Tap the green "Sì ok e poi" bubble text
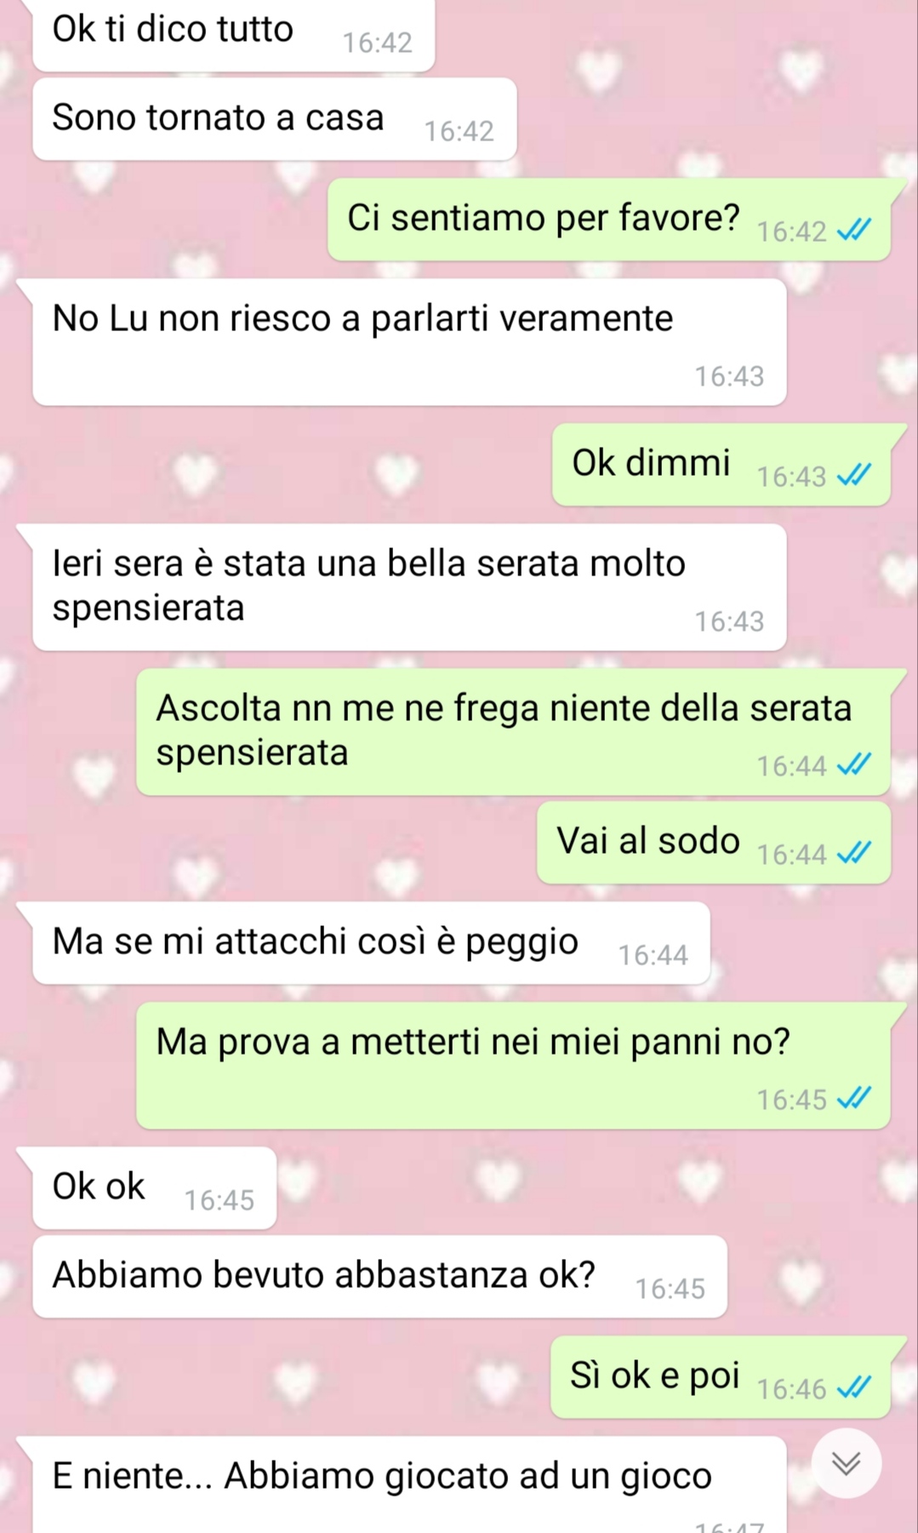918x1533 pixels. pos(654,1376)
